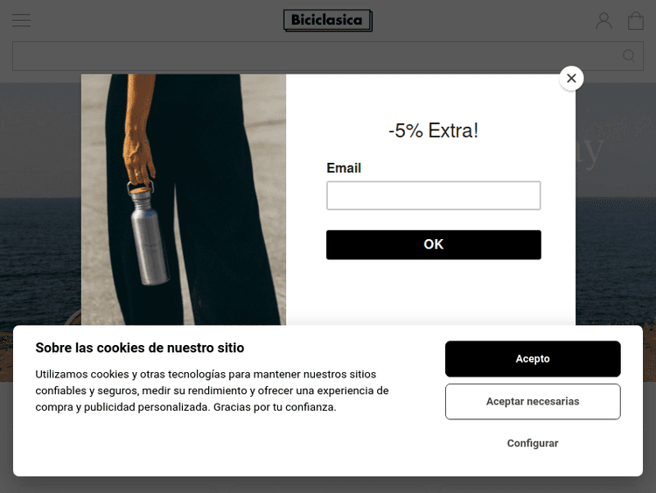Accept all cookies with Acepto
656x493 pixels.
point(533,359)
